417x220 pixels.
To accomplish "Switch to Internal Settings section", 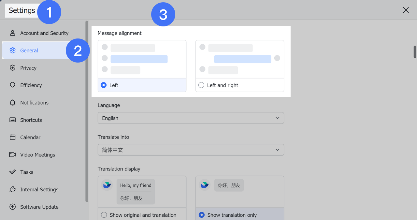I will tap(39, 189).
